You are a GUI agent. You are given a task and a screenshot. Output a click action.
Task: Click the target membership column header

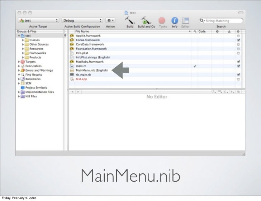coord(238,31)
